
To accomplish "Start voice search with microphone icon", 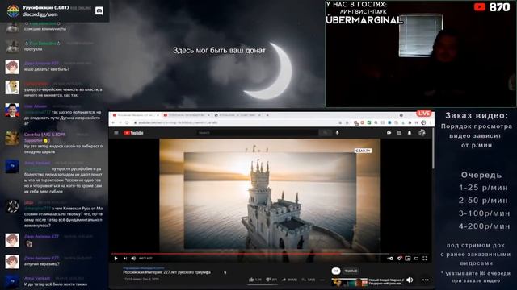I will pyautogui.click(x=337, y=133).
